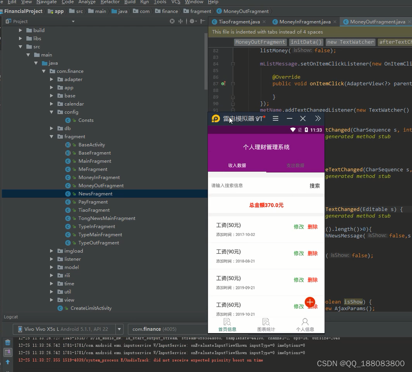Click initData() breadcrumb in editor
Image resolution: width=412 pixels, height=372 pixels.
pos(306,42)
